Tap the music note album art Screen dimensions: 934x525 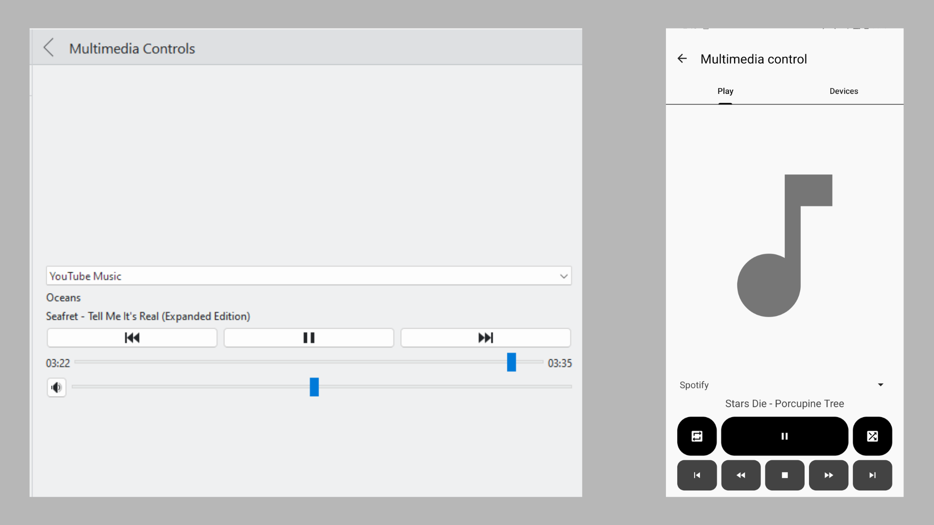pyautogui.click(x=785, y=245)
